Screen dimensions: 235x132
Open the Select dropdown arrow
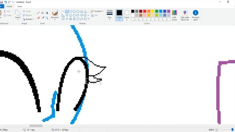(18, 20)
